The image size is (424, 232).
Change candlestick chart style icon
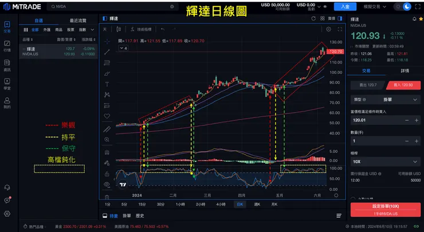[119, 29]
